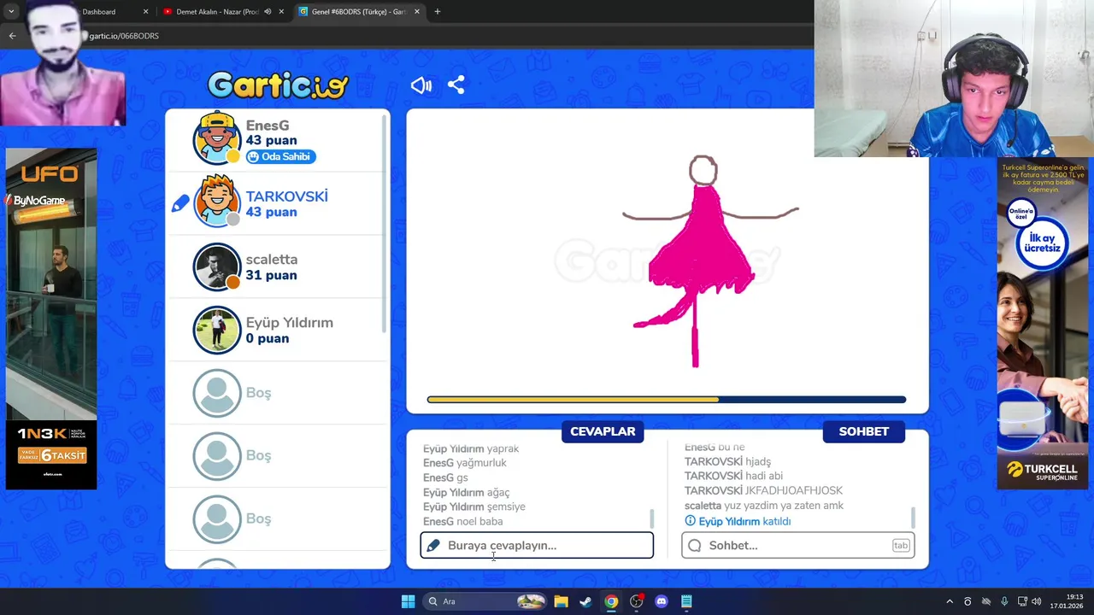
Task: Focus the Buraya cevaplayın answer field
Action: (537, 545)
